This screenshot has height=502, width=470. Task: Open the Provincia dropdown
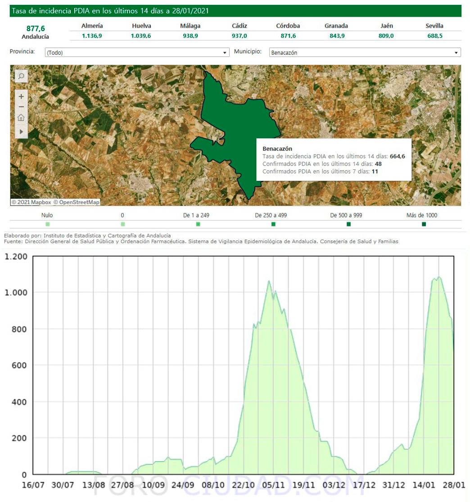click(x=137, y=53)
